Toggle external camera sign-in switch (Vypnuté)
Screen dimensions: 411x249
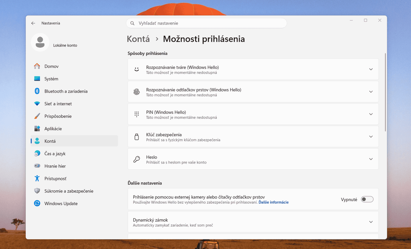(x=367, y=200)
